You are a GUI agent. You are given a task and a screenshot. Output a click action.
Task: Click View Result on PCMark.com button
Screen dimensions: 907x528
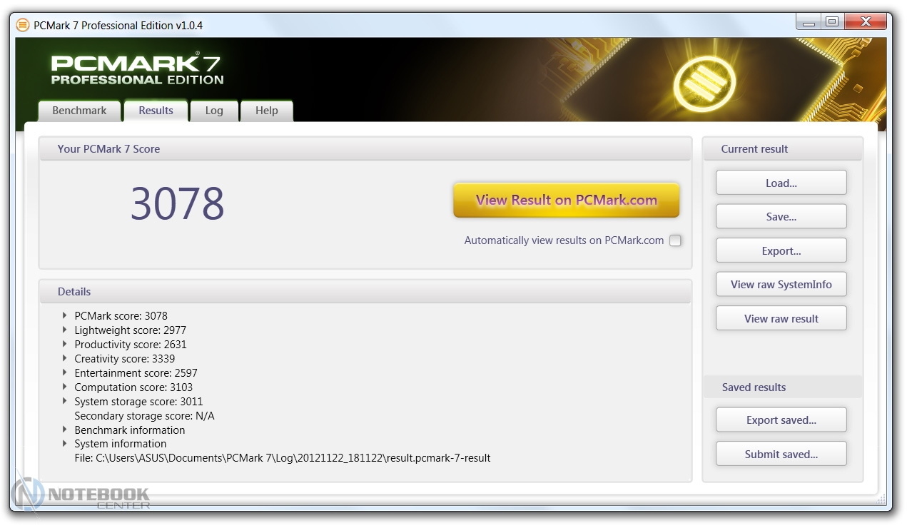tap(566, 200)
